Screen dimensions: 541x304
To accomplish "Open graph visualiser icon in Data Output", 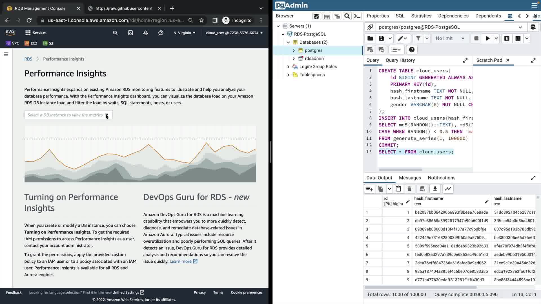I will click(448, 189).
